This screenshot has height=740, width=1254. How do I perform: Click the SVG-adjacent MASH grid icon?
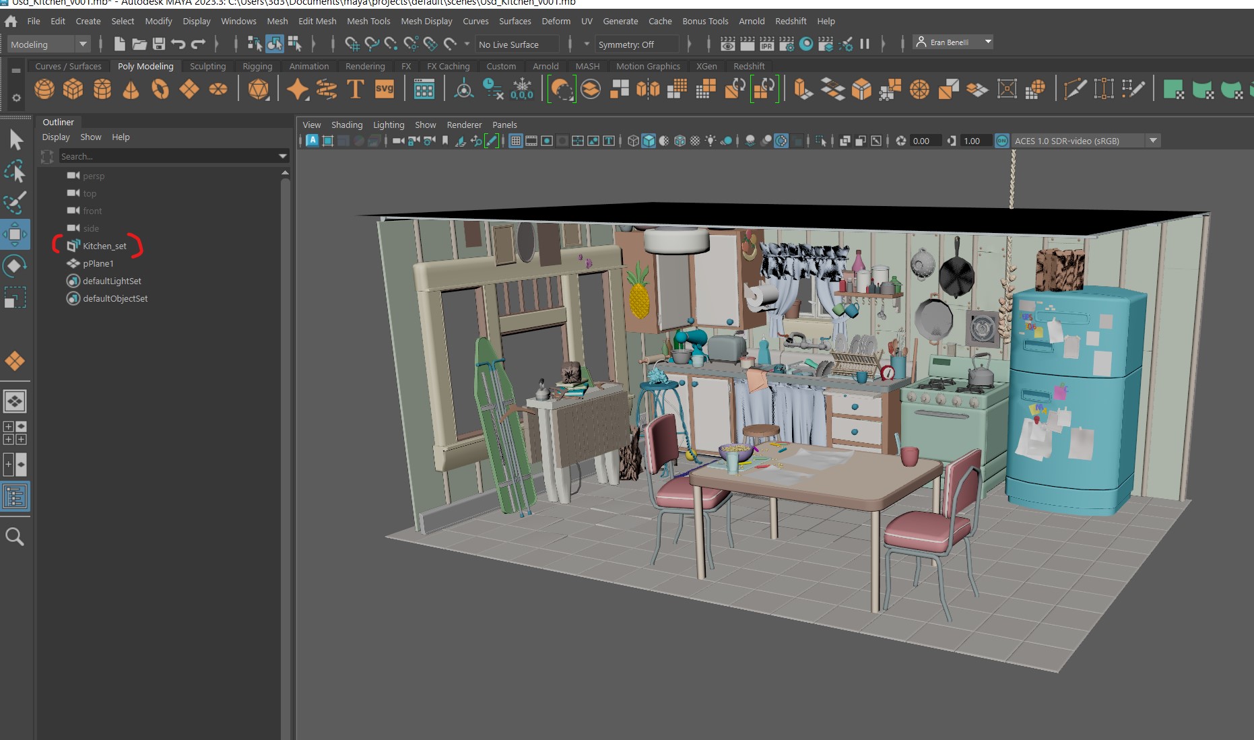coord(424,88)
